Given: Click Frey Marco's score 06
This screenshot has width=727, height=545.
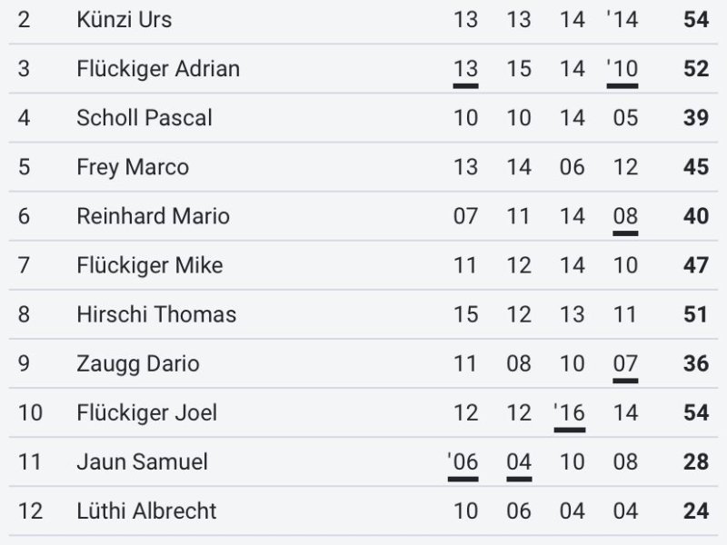Looking at the screenshot, I should pyautogui.click(x=572, y=167).
